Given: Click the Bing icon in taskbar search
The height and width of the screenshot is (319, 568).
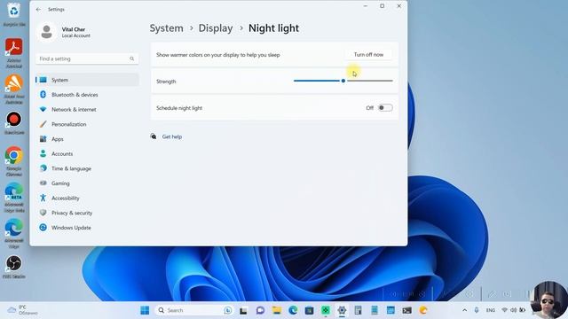Looking at the screenshot, I should (228, 310).
